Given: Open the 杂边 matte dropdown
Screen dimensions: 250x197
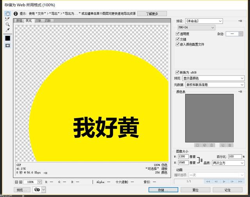Looking at the screenshot, I should click(234, 34).
